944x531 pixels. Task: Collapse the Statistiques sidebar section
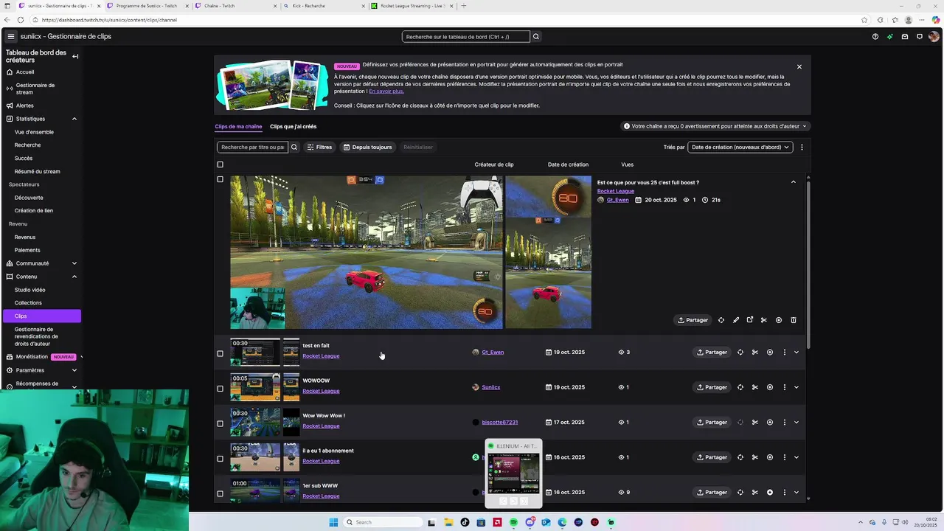coord(74,119)
